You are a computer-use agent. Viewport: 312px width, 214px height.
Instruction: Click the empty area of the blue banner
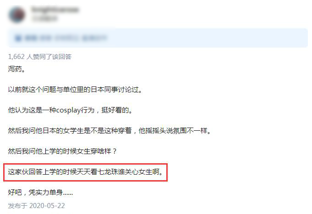[207, 38]
